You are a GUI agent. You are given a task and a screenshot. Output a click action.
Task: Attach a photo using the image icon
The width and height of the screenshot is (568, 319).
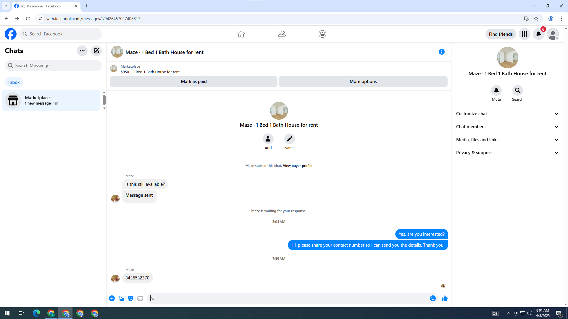click(121, 299)
